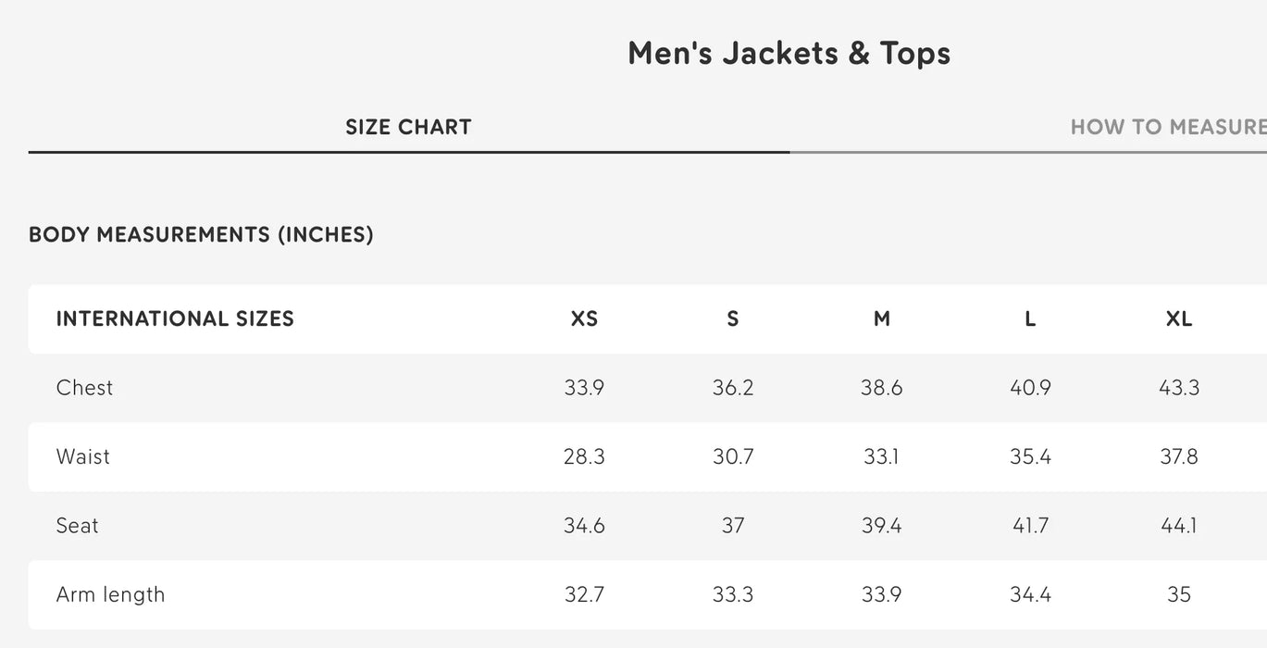Click the Chest measurement for size M
The width and height of the screenshot is (1267, 648).
[881, 387]
